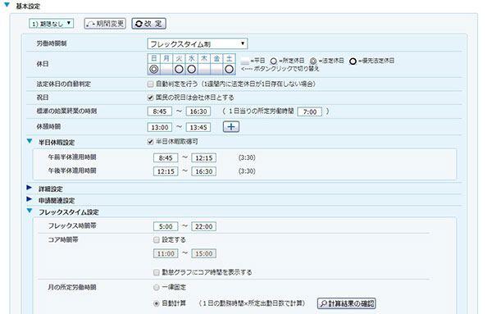Toggle Wednesday holiday circle icon
Image resolution: width=492 pixels, height=314 pixels.
pyautogui.click(x=191, y=69)
